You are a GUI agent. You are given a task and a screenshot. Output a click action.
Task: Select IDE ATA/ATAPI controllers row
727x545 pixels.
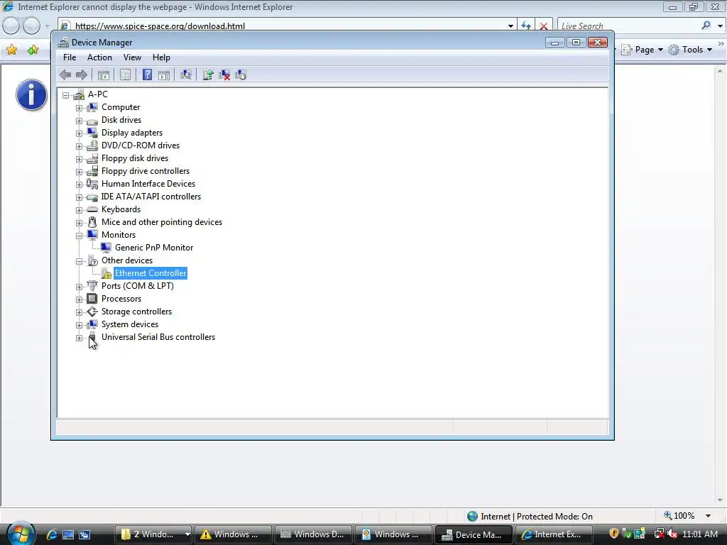[x=151, y=197]
